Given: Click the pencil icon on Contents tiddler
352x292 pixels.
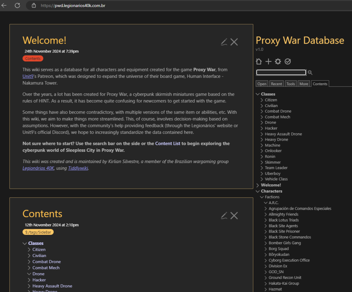Looking at the screenshot, I should coord(224,215).
